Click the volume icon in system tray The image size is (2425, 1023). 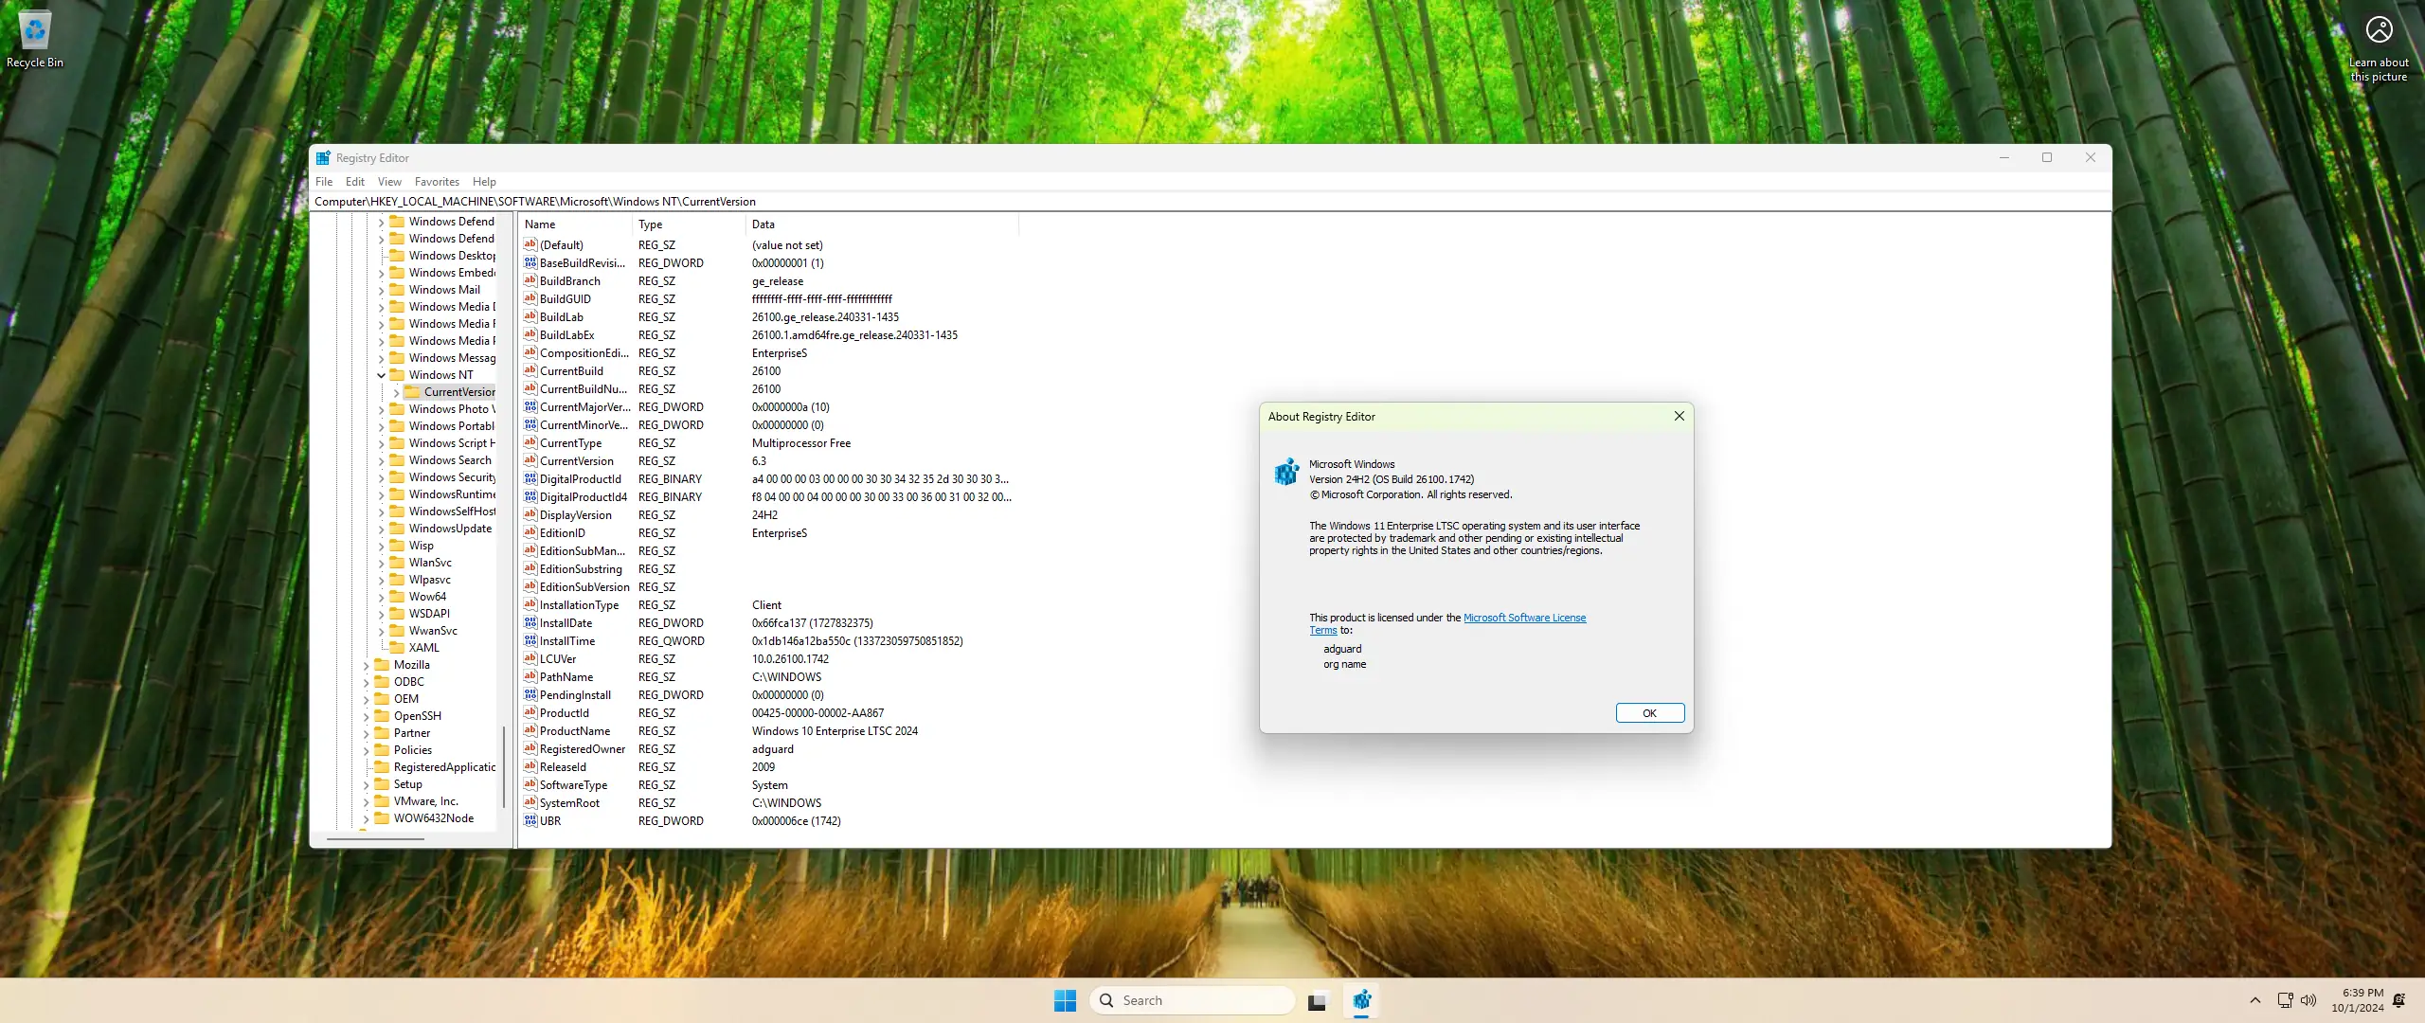point(2308,1000)
